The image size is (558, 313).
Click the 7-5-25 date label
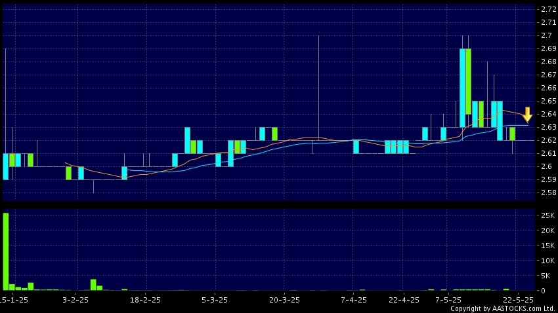[x=448, y=300]
